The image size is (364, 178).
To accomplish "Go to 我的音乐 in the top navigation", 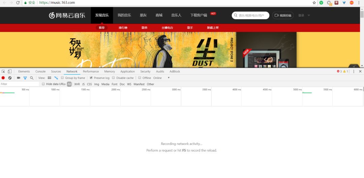I will coord(124,15).
